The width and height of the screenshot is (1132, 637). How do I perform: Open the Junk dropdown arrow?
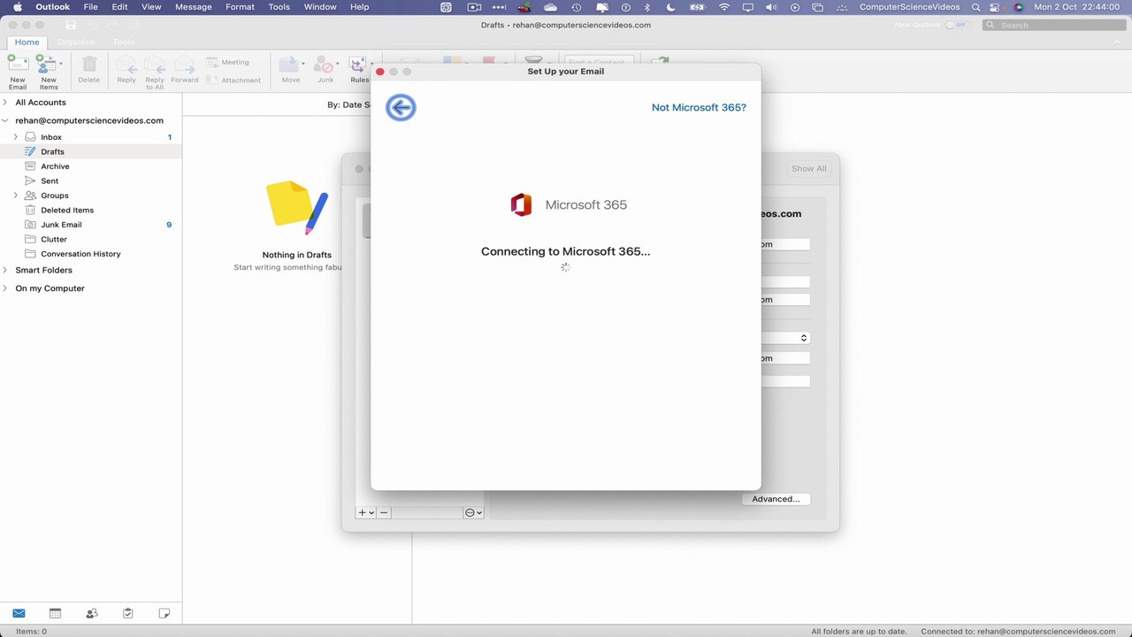click(338, 64)
